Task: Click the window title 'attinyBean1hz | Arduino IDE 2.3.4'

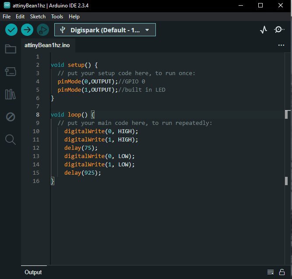Action: (51, 6)
